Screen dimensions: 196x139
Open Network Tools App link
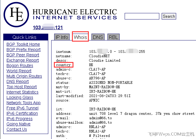tap(23, 103)
